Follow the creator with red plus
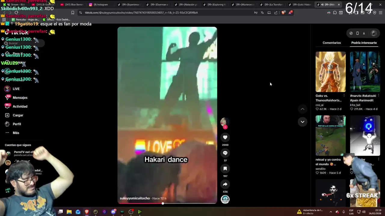This screenshot has width=385, height=216. (x=225, y=127)
